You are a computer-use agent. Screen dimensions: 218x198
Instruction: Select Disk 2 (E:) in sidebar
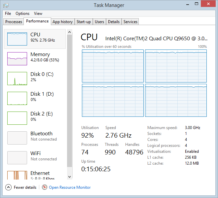coord(17,118)
